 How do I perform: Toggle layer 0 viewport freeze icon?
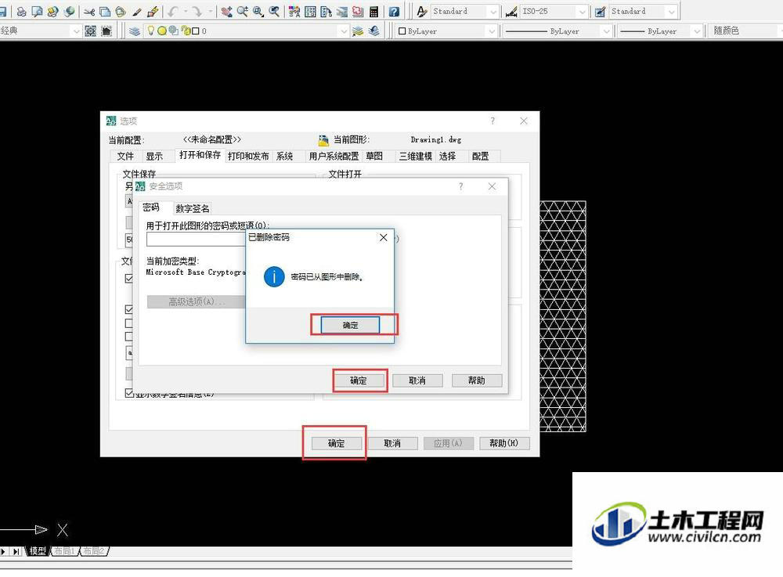tap(173, 31)
